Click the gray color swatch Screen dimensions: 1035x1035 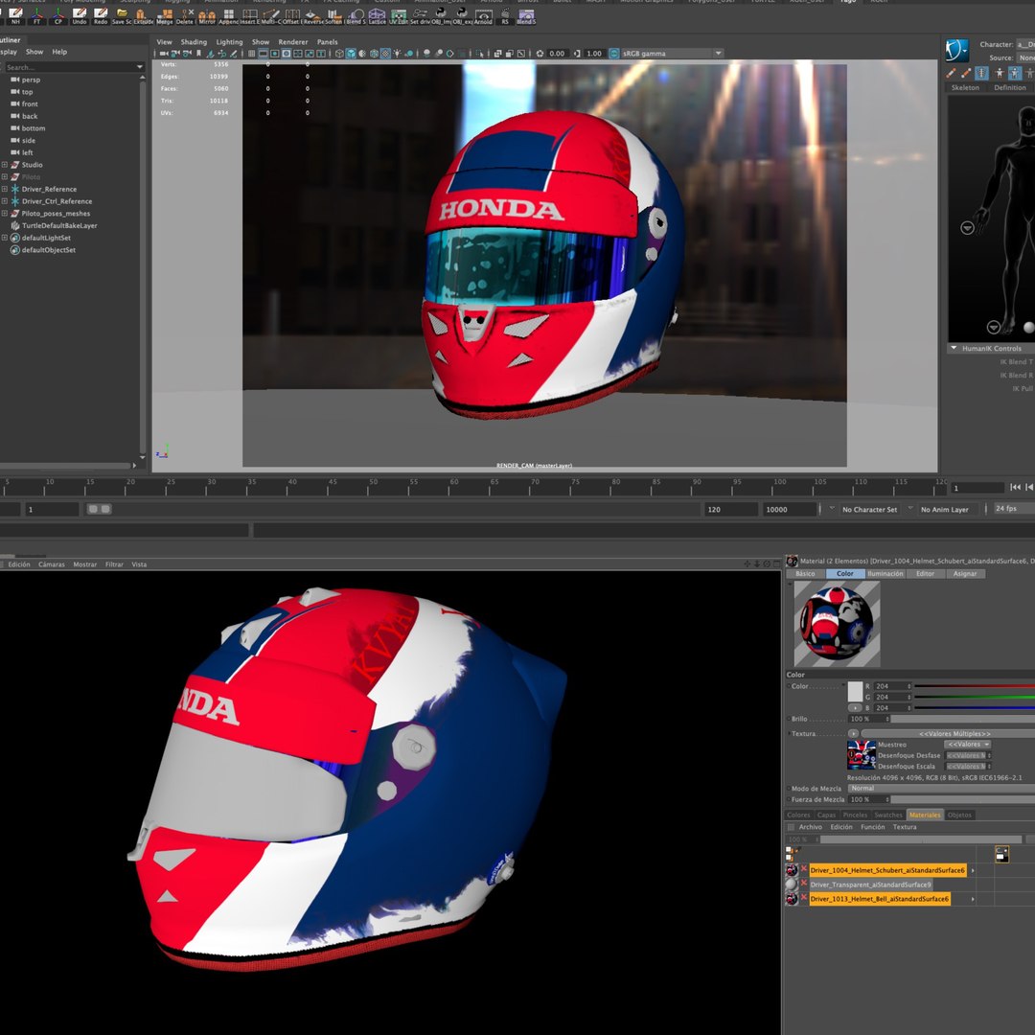tap(855, 691)
